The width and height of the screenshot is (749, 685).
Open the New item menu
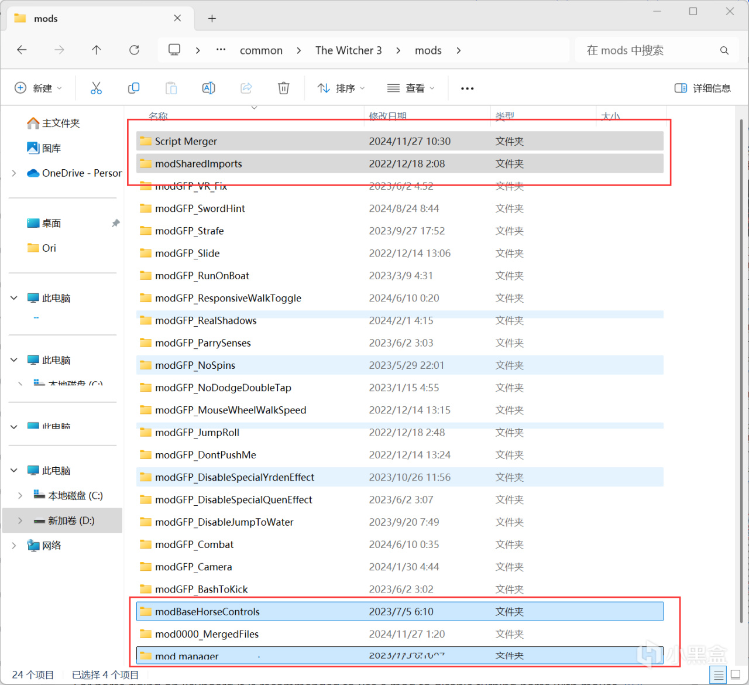point(38,88)
